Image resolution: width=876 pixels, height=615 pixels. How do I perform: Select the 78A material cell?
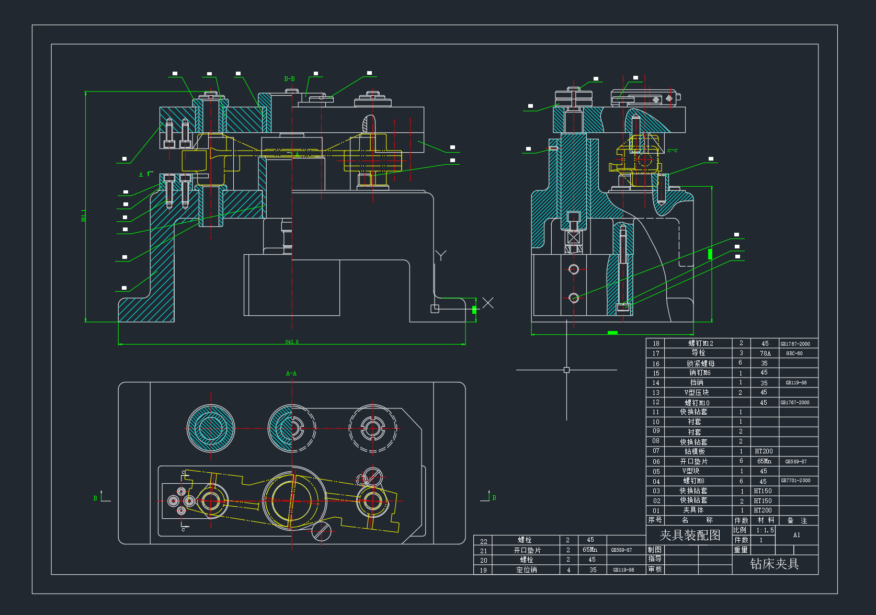(x=765, y=354)
